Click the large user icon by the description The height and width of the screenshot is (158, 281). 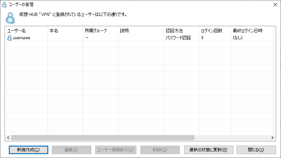pyautogui.click(x=10, y=18)
